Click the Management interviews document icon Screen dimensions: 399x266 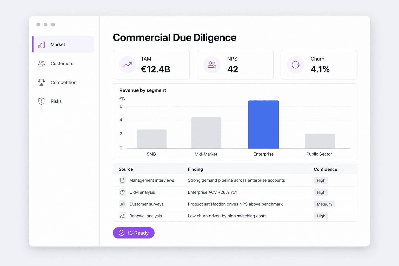tap(122, 180)
